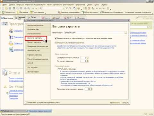Expand the search toolbar field dropdown
This screenshot has width=154, height=116.
(64, 8)
